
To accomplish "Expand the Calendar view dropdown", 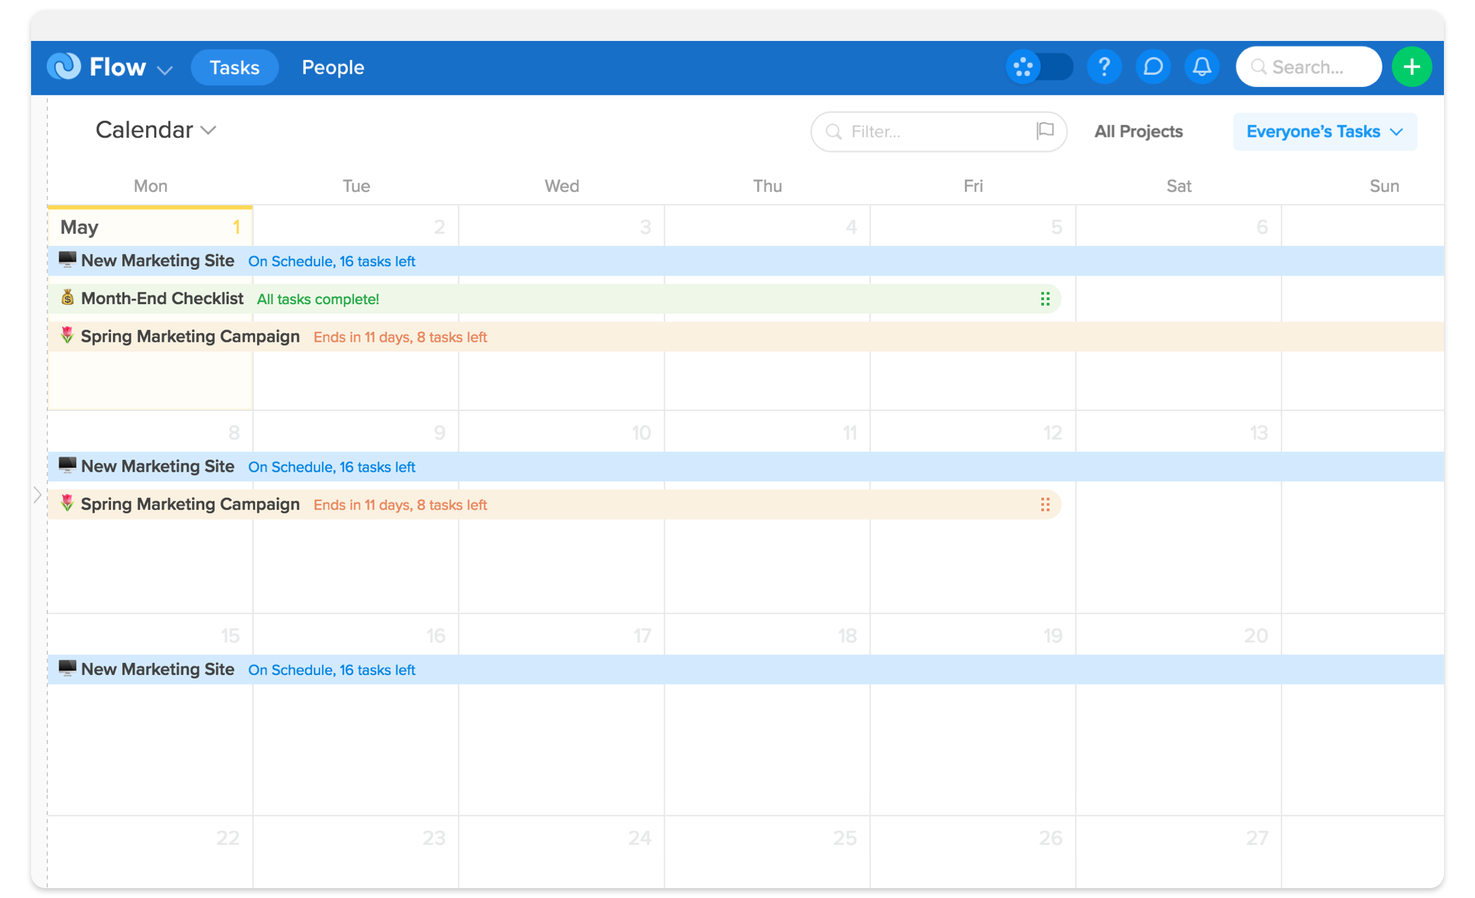I will click(x=155, y=130).
